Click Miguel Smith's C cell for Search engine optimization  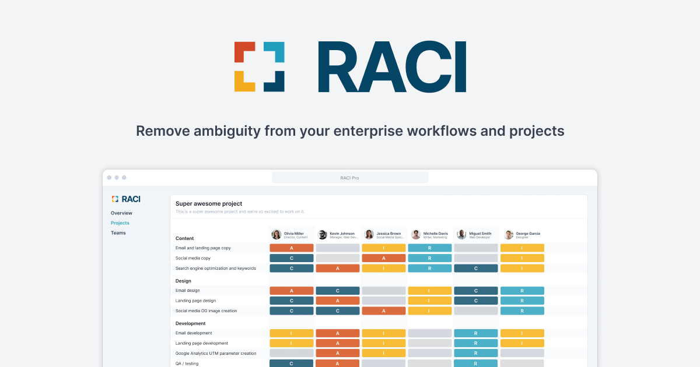[476, 269]
